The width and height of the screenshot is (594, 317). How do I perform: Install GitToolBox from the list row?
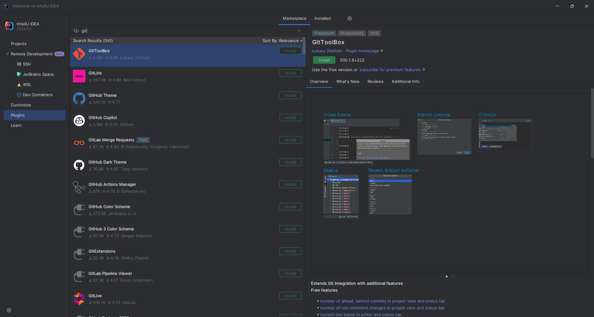pyautogui.click(x=291, y=51)
